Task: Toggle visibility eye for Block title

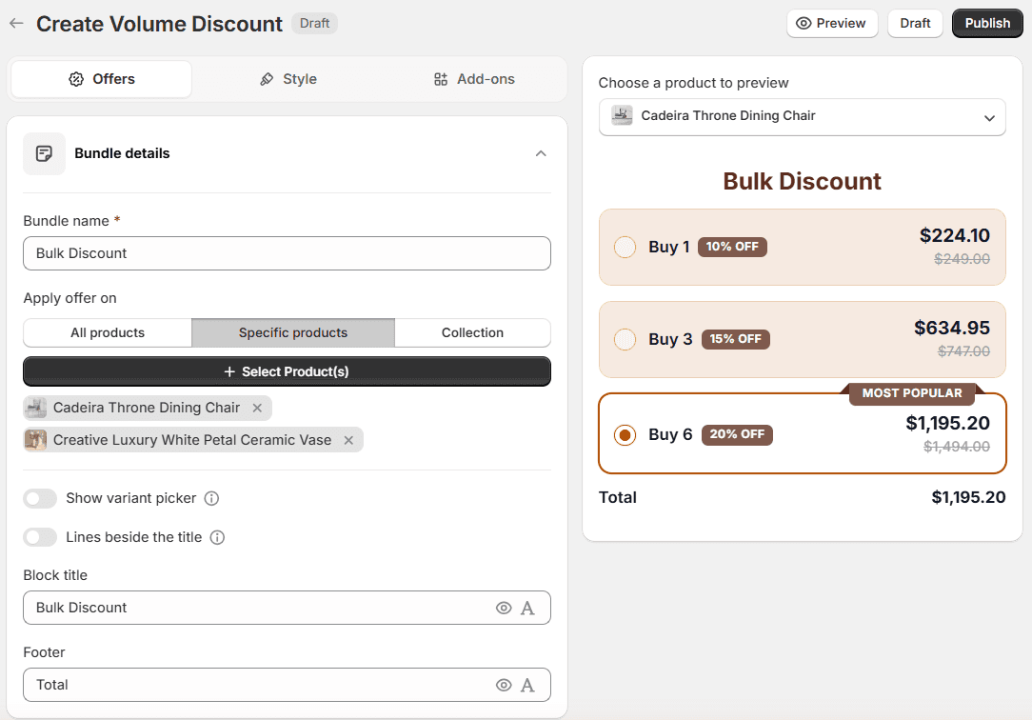Action: tap(504, 609)
